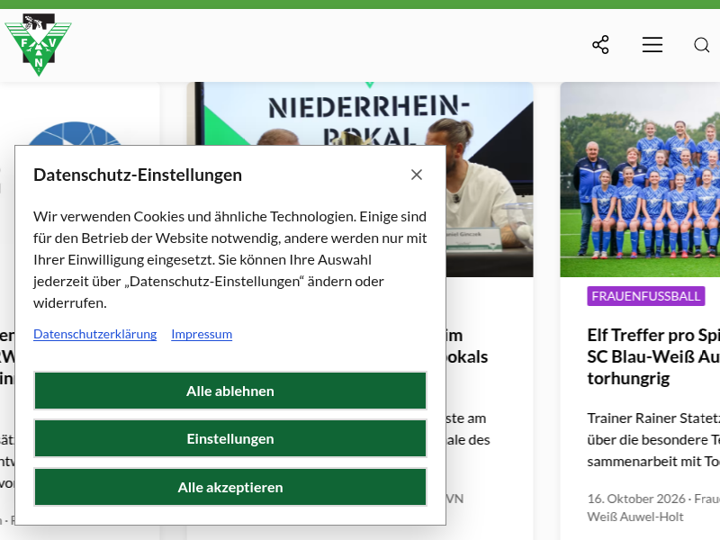Open the share icon in header
The height and width of the screenshot is (540, 720).
tap(600, 44)
